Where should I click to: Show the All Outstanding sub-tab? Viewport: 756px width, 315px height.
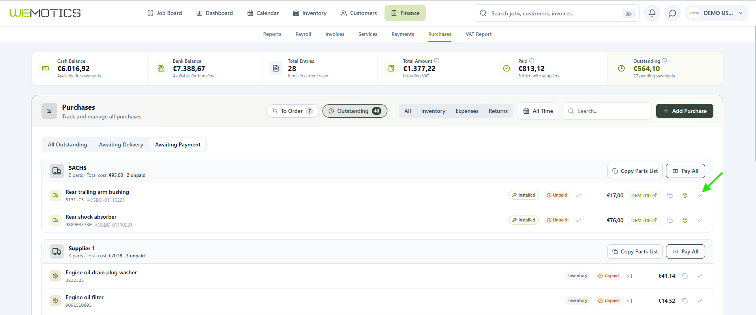click(x=68, y=144)
